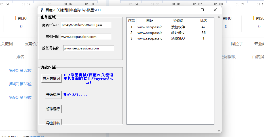Click the scroll down arrow of the window
This screenshot has height=137, width=264.
219,131
